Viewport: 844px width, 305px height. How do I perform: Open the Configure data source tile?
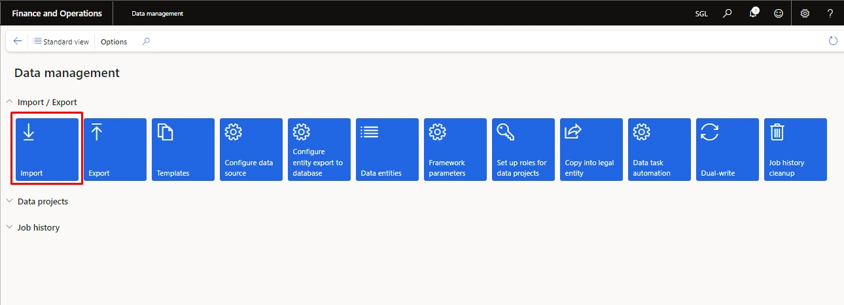[251, 149]
